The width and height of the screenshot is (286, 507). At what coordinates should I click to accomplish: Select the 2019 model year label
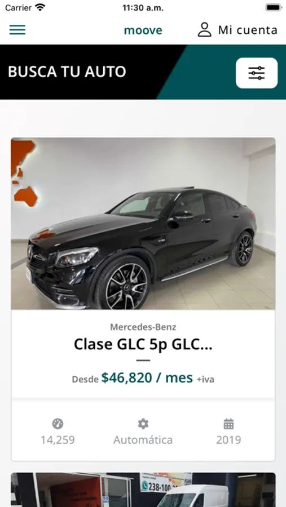[228, 440]
